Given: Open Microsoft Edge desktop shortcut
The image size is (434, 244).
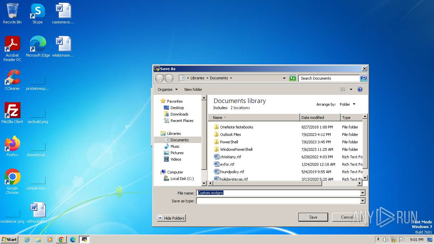Looking at the screenshot, I should (38, 47).
